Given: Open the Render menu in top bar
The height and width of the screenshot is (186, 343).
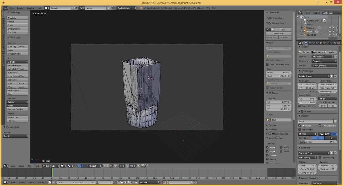Looking at the screenshot, I should pyautogui.click(x=20, y=8).
